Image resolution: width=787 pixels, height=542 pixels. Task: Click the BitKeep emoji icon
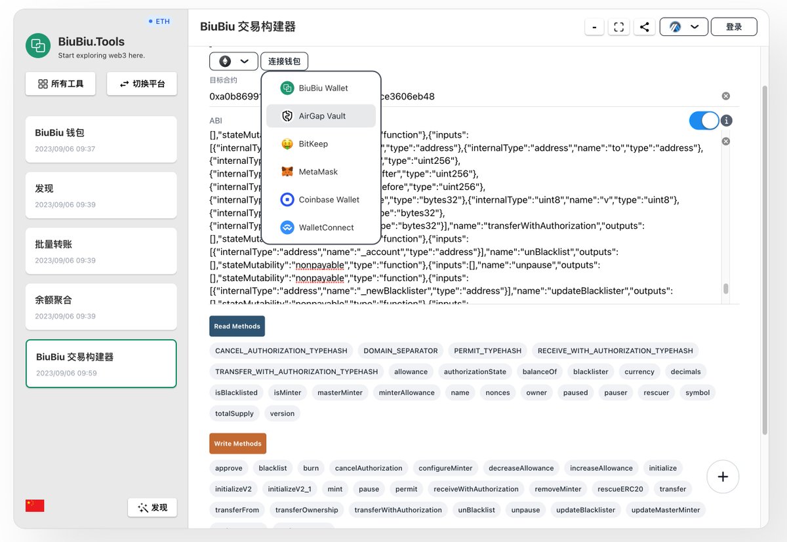click(287, 144)
